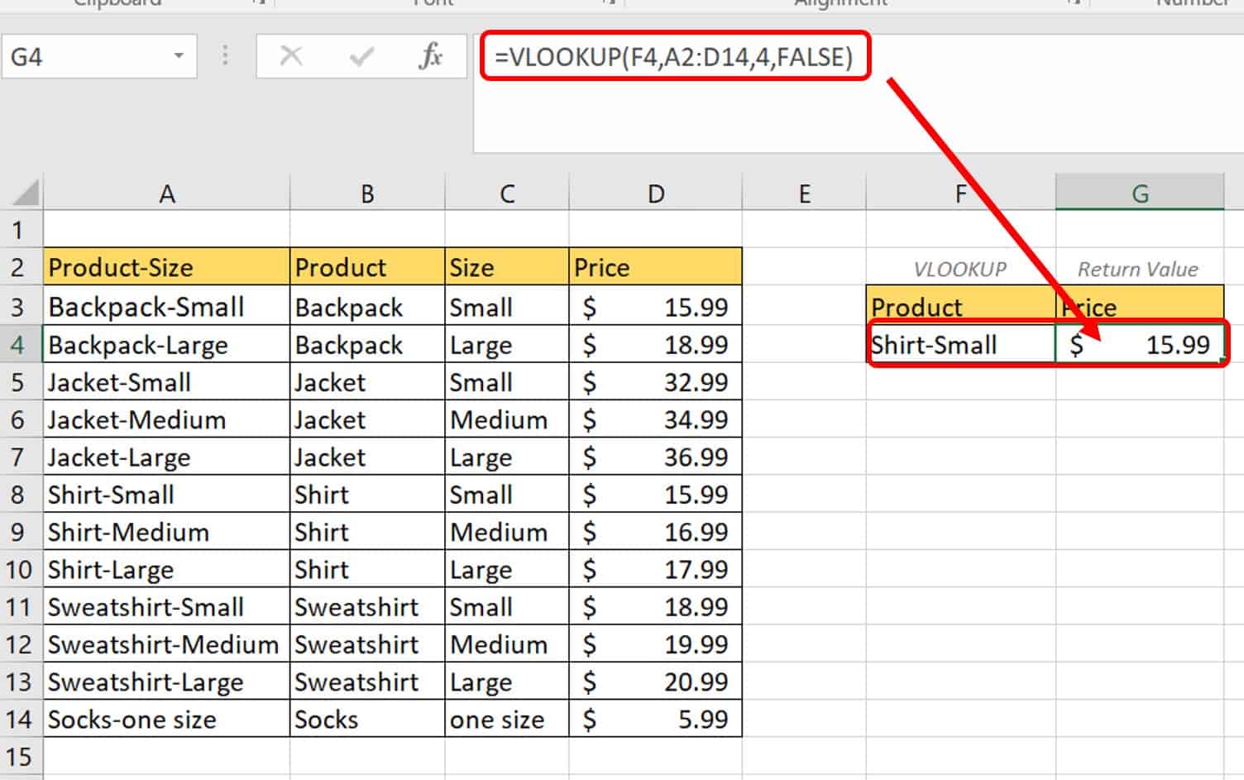
Task: Click the Socks-one size price cell
Action: (655, 720)
